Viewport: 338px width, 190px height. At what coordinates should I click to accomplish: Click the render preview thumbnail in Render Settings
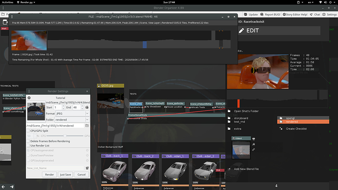pyautogui.click(x=36, y=111)
